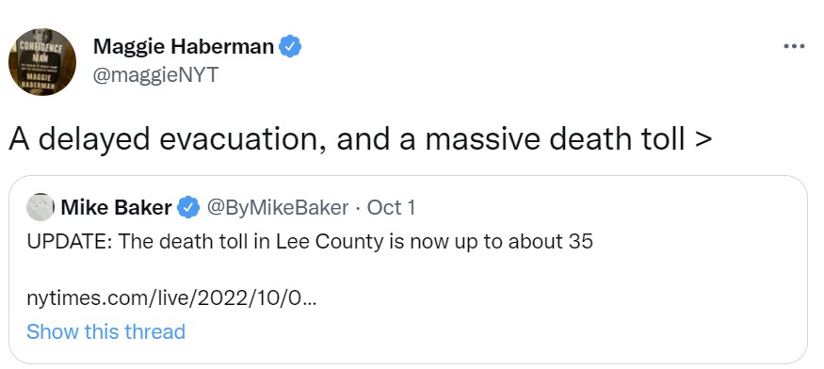The height and width of the screenshot is (369, 824).
Task: Open Maggie Haberman's profile picture
Action: [x=42, y=62]
